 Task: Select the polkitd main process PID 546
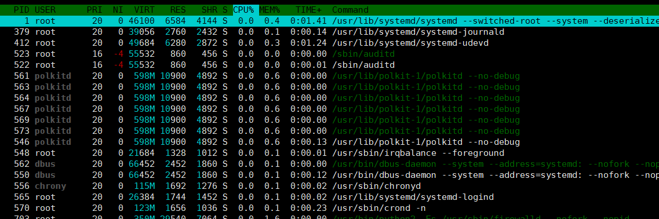pyautogui.click(x=329, y=142)
